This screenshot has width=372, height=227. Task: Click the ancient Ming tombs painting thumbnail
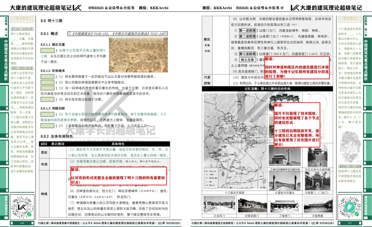click(138, 55)
